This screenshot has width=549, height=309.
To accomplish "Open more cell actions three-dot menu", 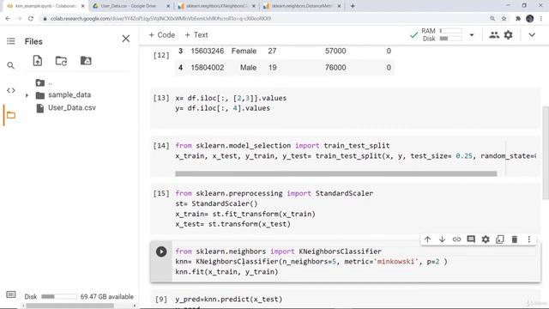I will (528, 239).
